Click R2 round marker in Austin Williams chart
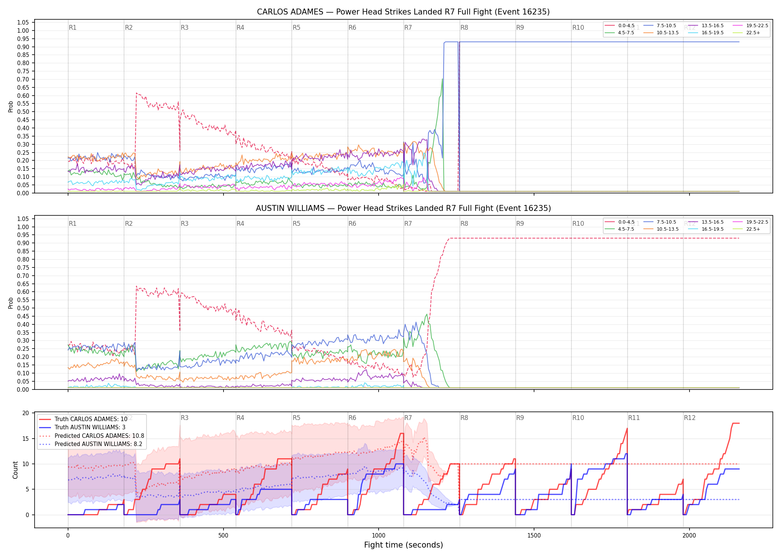Screen dimensions: 781x558 click(x=129, y=224)
